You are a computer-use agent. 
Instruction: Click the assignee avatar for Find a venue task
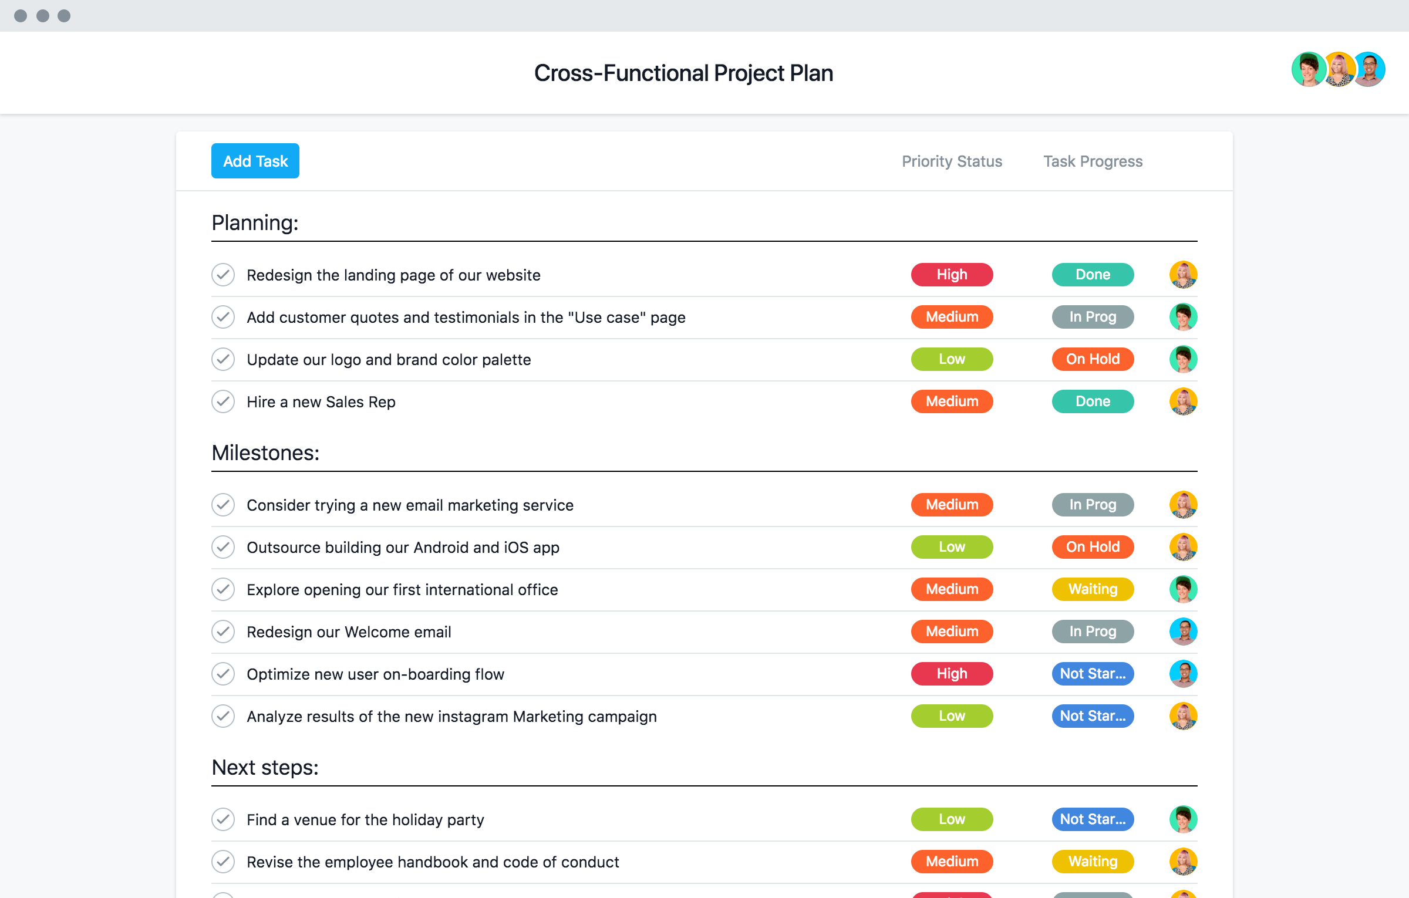point(1184,819)
